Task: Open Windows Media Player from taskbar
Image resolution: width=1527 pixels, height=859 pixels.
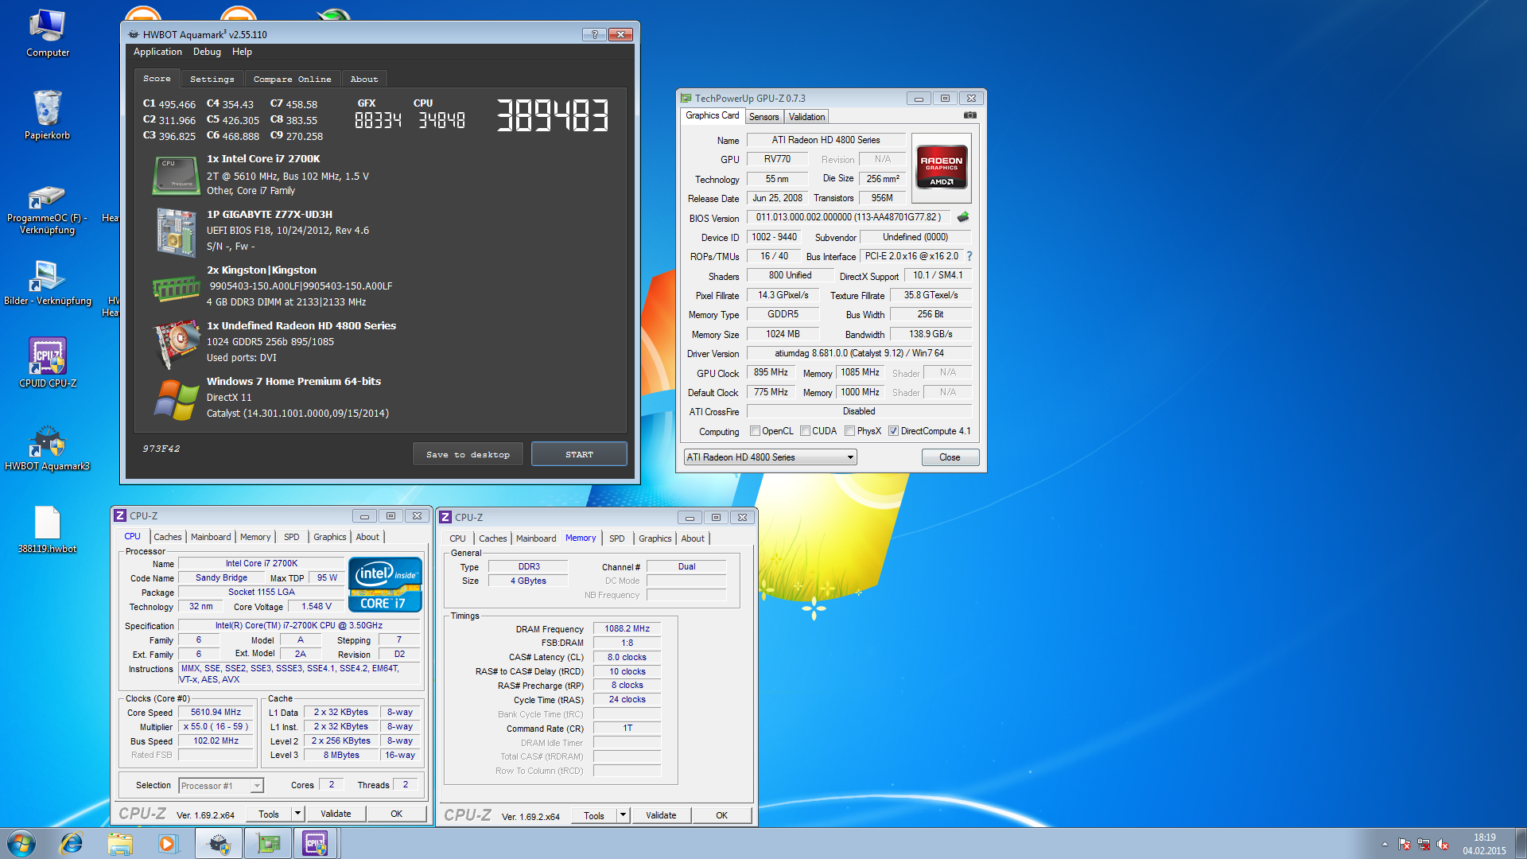Action: click(168, 843)
